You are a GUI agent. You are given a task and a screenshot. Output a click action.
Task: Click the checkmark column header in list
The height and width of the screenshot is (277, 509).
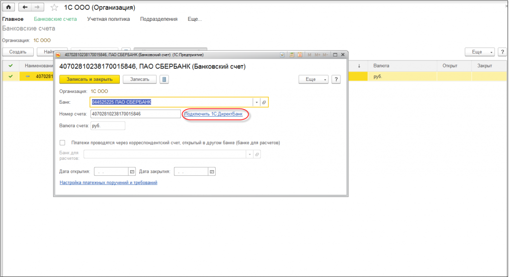[11, 66]
